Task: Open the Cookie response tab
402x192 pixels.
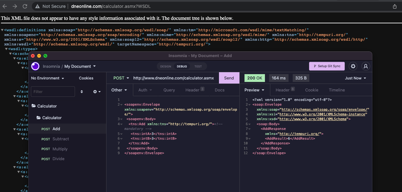Action: click(312, 90)
